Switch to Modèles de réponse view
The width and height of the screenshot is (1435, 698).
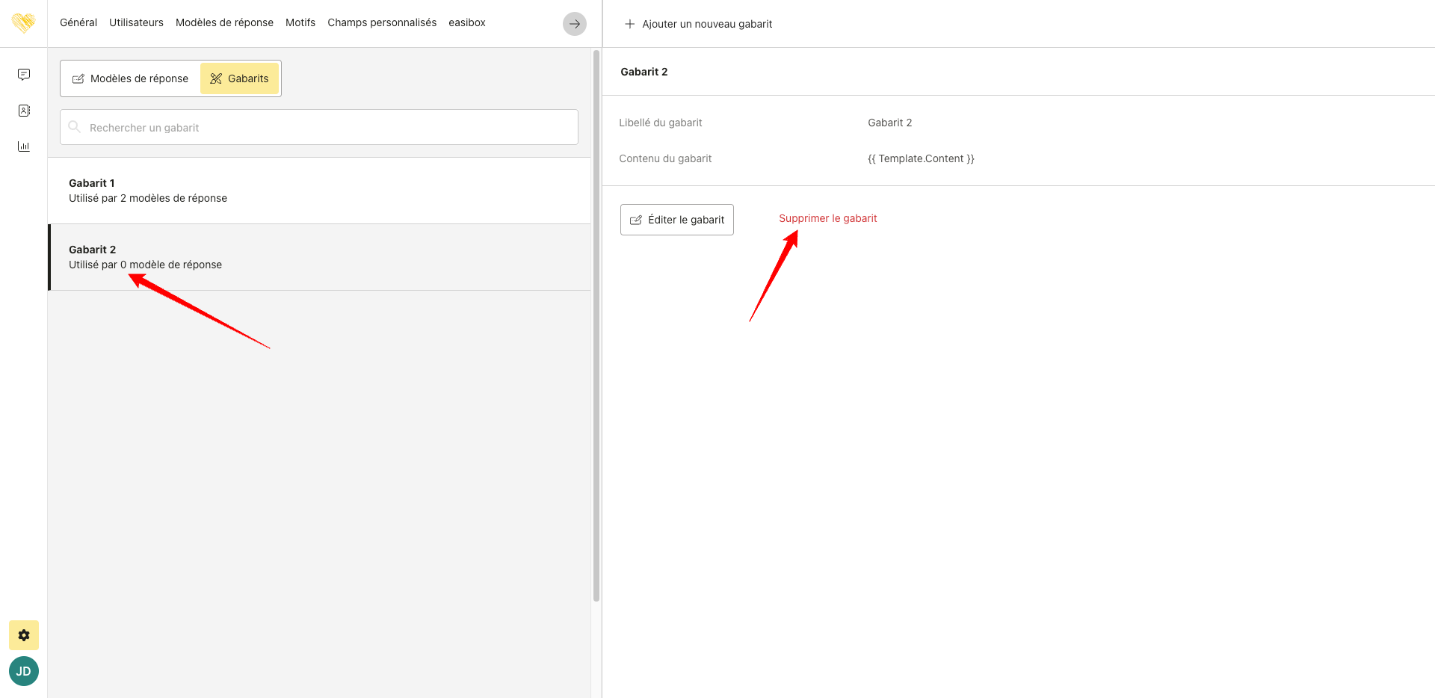tap(131, 78)
